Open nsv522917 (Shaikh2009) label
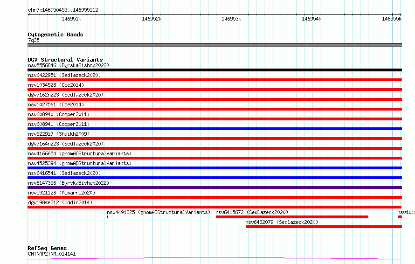 pyautogui.click(x=59, y=134)
